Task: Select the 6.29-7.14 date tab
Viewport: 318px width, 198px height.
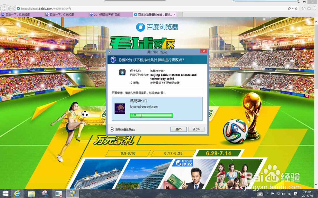Action: (x=218, y=153)
